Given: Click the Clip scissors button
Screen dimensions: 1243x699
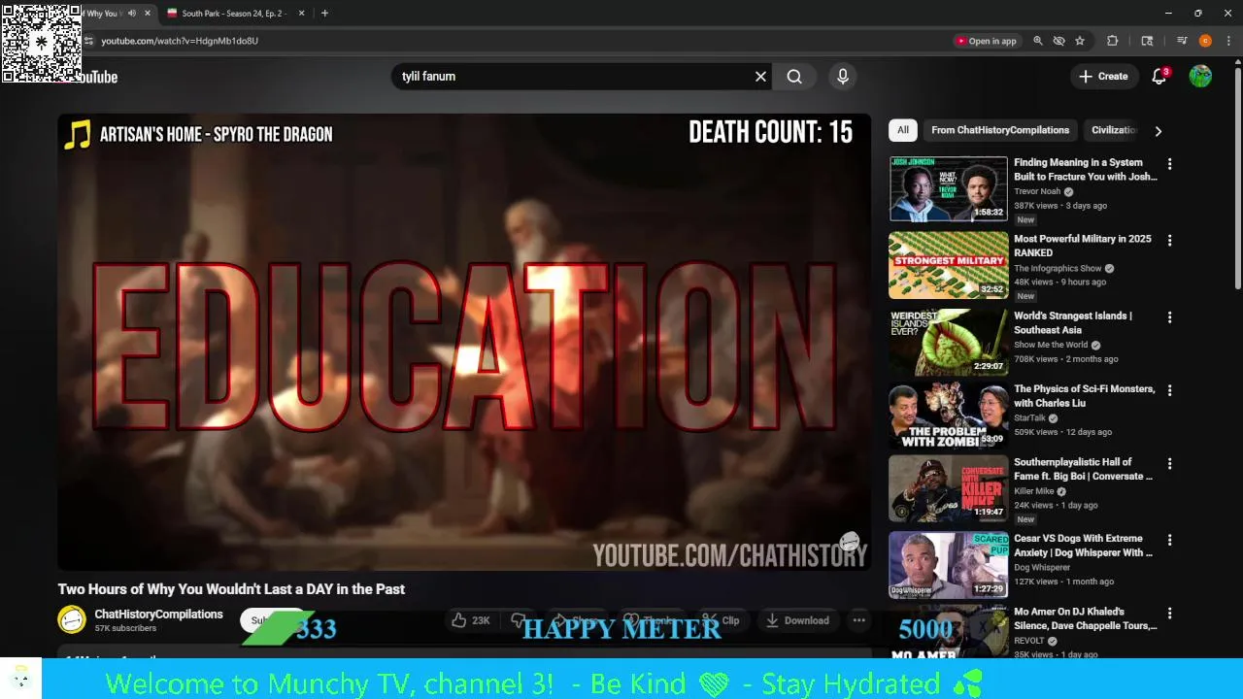Looking at the screenshot, I should pyautogui.click(x=722, y=620).
